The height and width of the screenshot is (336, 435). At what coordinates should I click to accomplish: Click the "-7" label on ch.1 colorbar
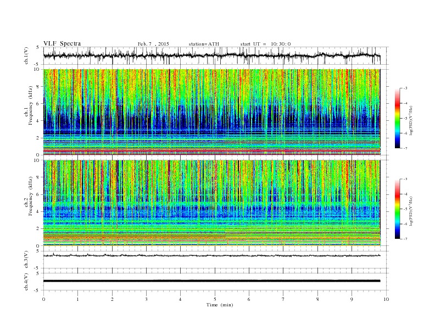click(x=405, y=148)
